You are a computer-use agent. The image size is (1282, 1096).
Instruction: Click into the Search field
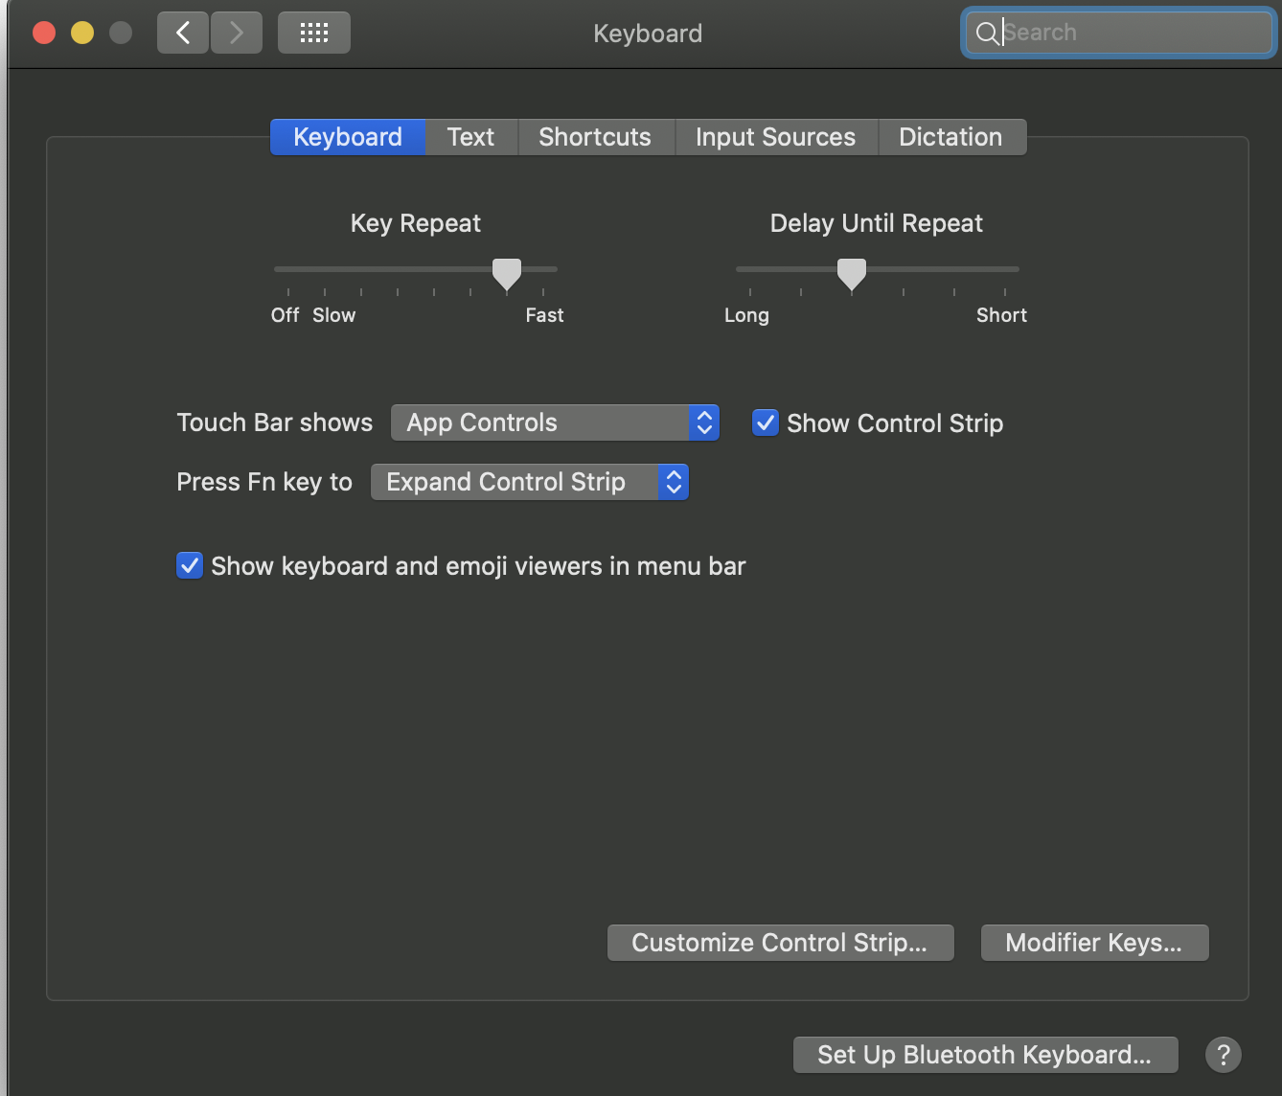[1131, 34]
